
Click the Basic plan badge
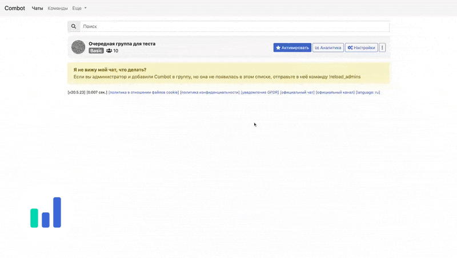pyautogui.click(x=96, y=51)
